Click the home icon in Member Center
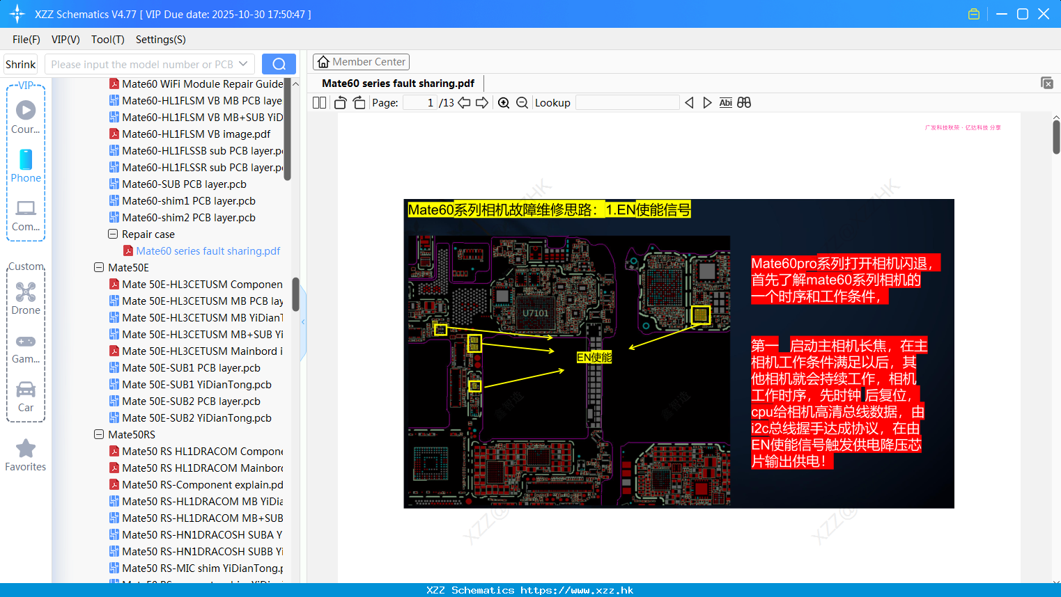The height and width of the screenshot is (597, 1061). click(x=323, y=62)
